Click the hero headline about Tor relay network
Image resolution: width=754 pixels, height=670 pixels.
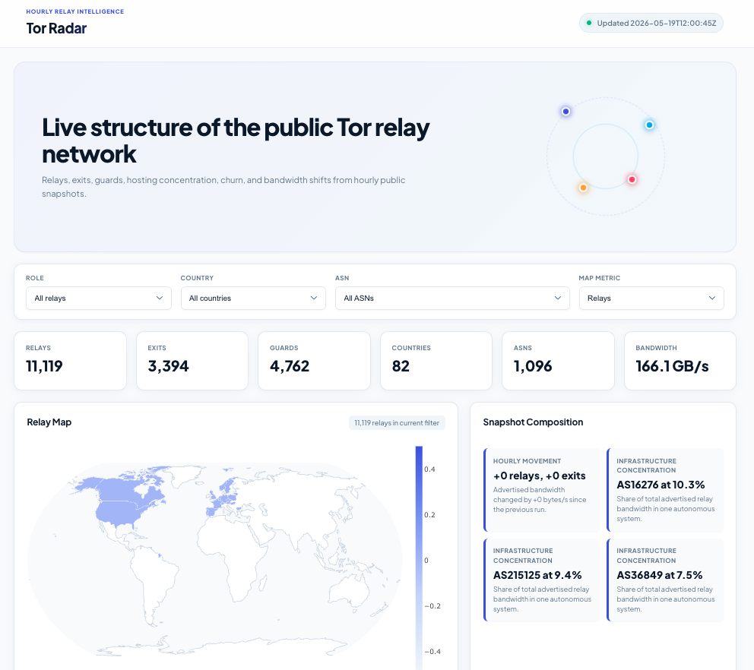[x=236, y=141]
